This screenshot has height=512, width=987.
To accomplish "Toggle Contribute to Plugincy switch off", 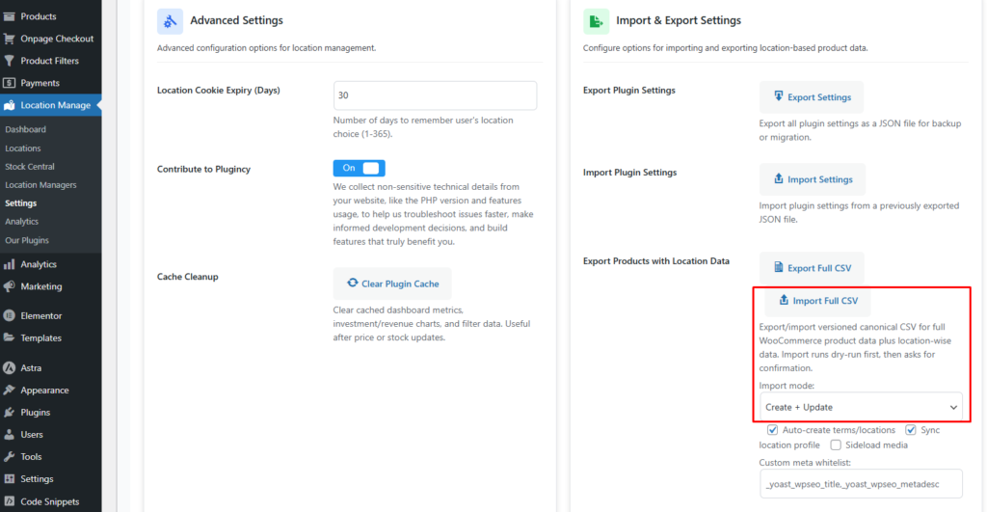I will tap(359, 168).
